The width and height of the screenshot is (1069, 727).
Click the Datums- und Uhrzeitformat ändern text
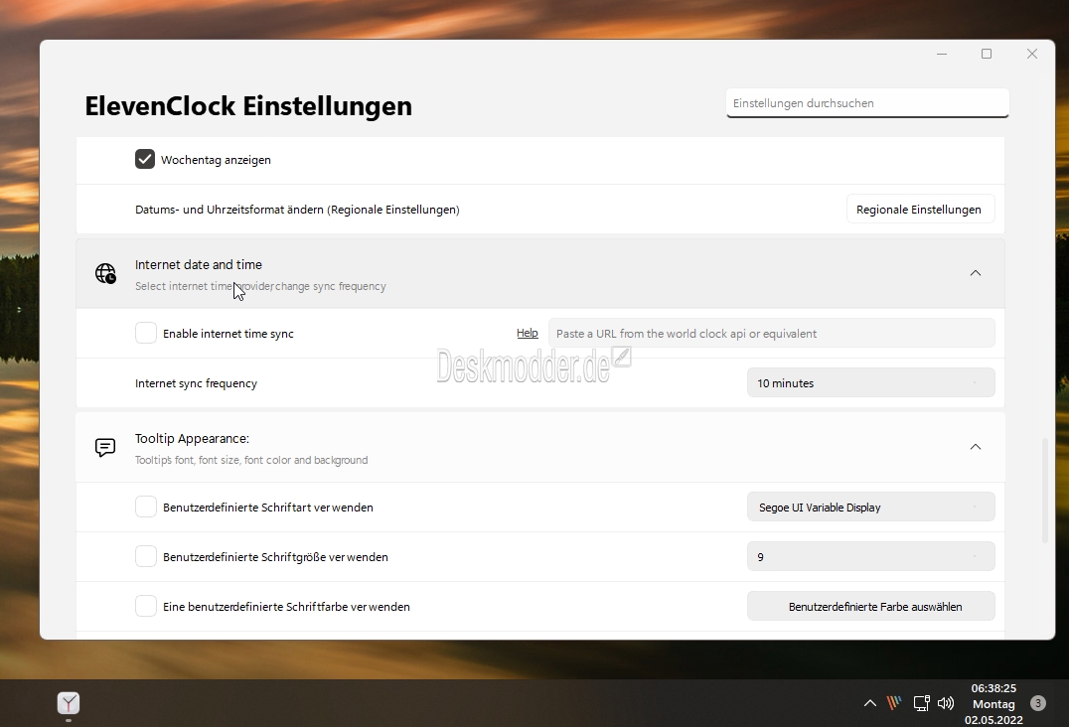click(297, 210)
